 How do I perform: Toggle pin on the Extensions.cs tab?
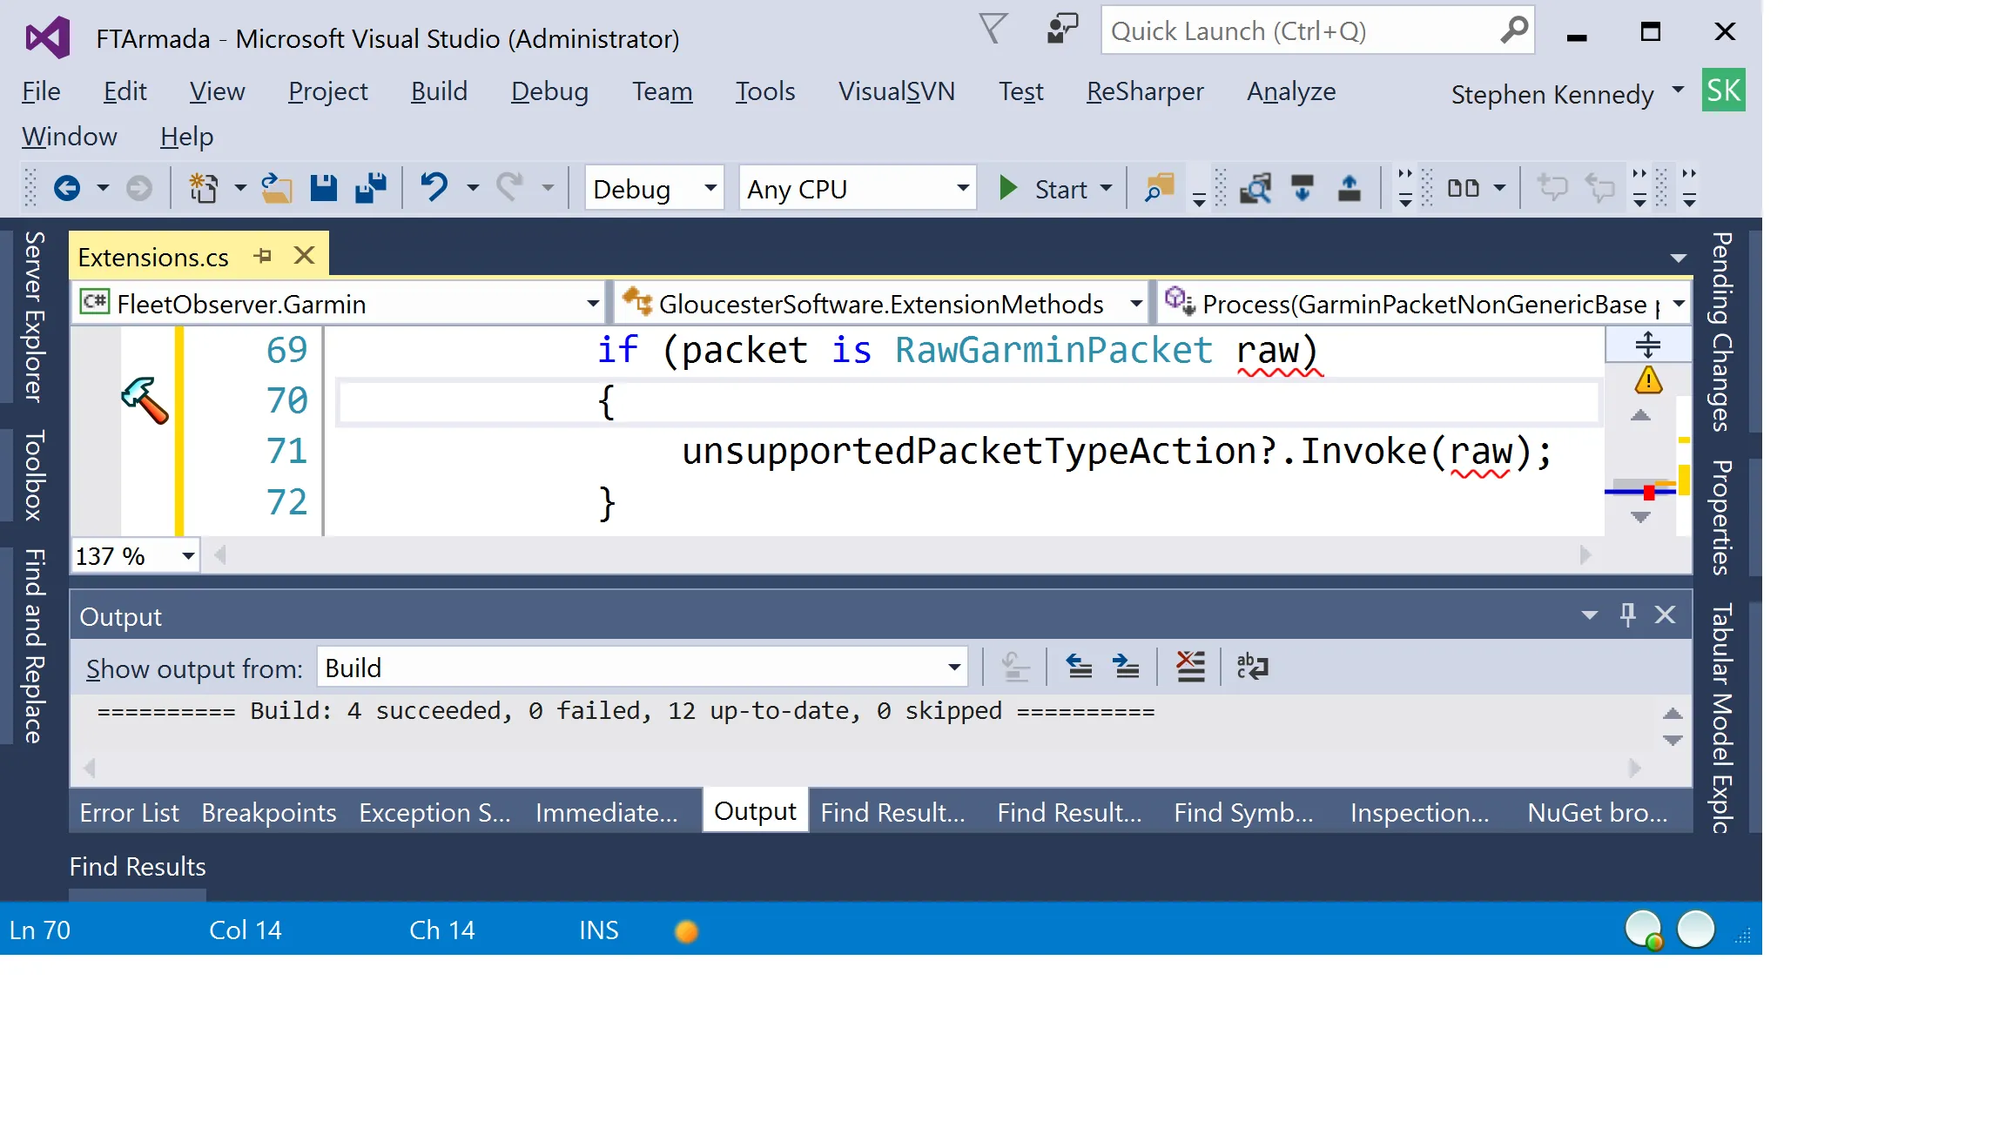(x=263, y=256)
